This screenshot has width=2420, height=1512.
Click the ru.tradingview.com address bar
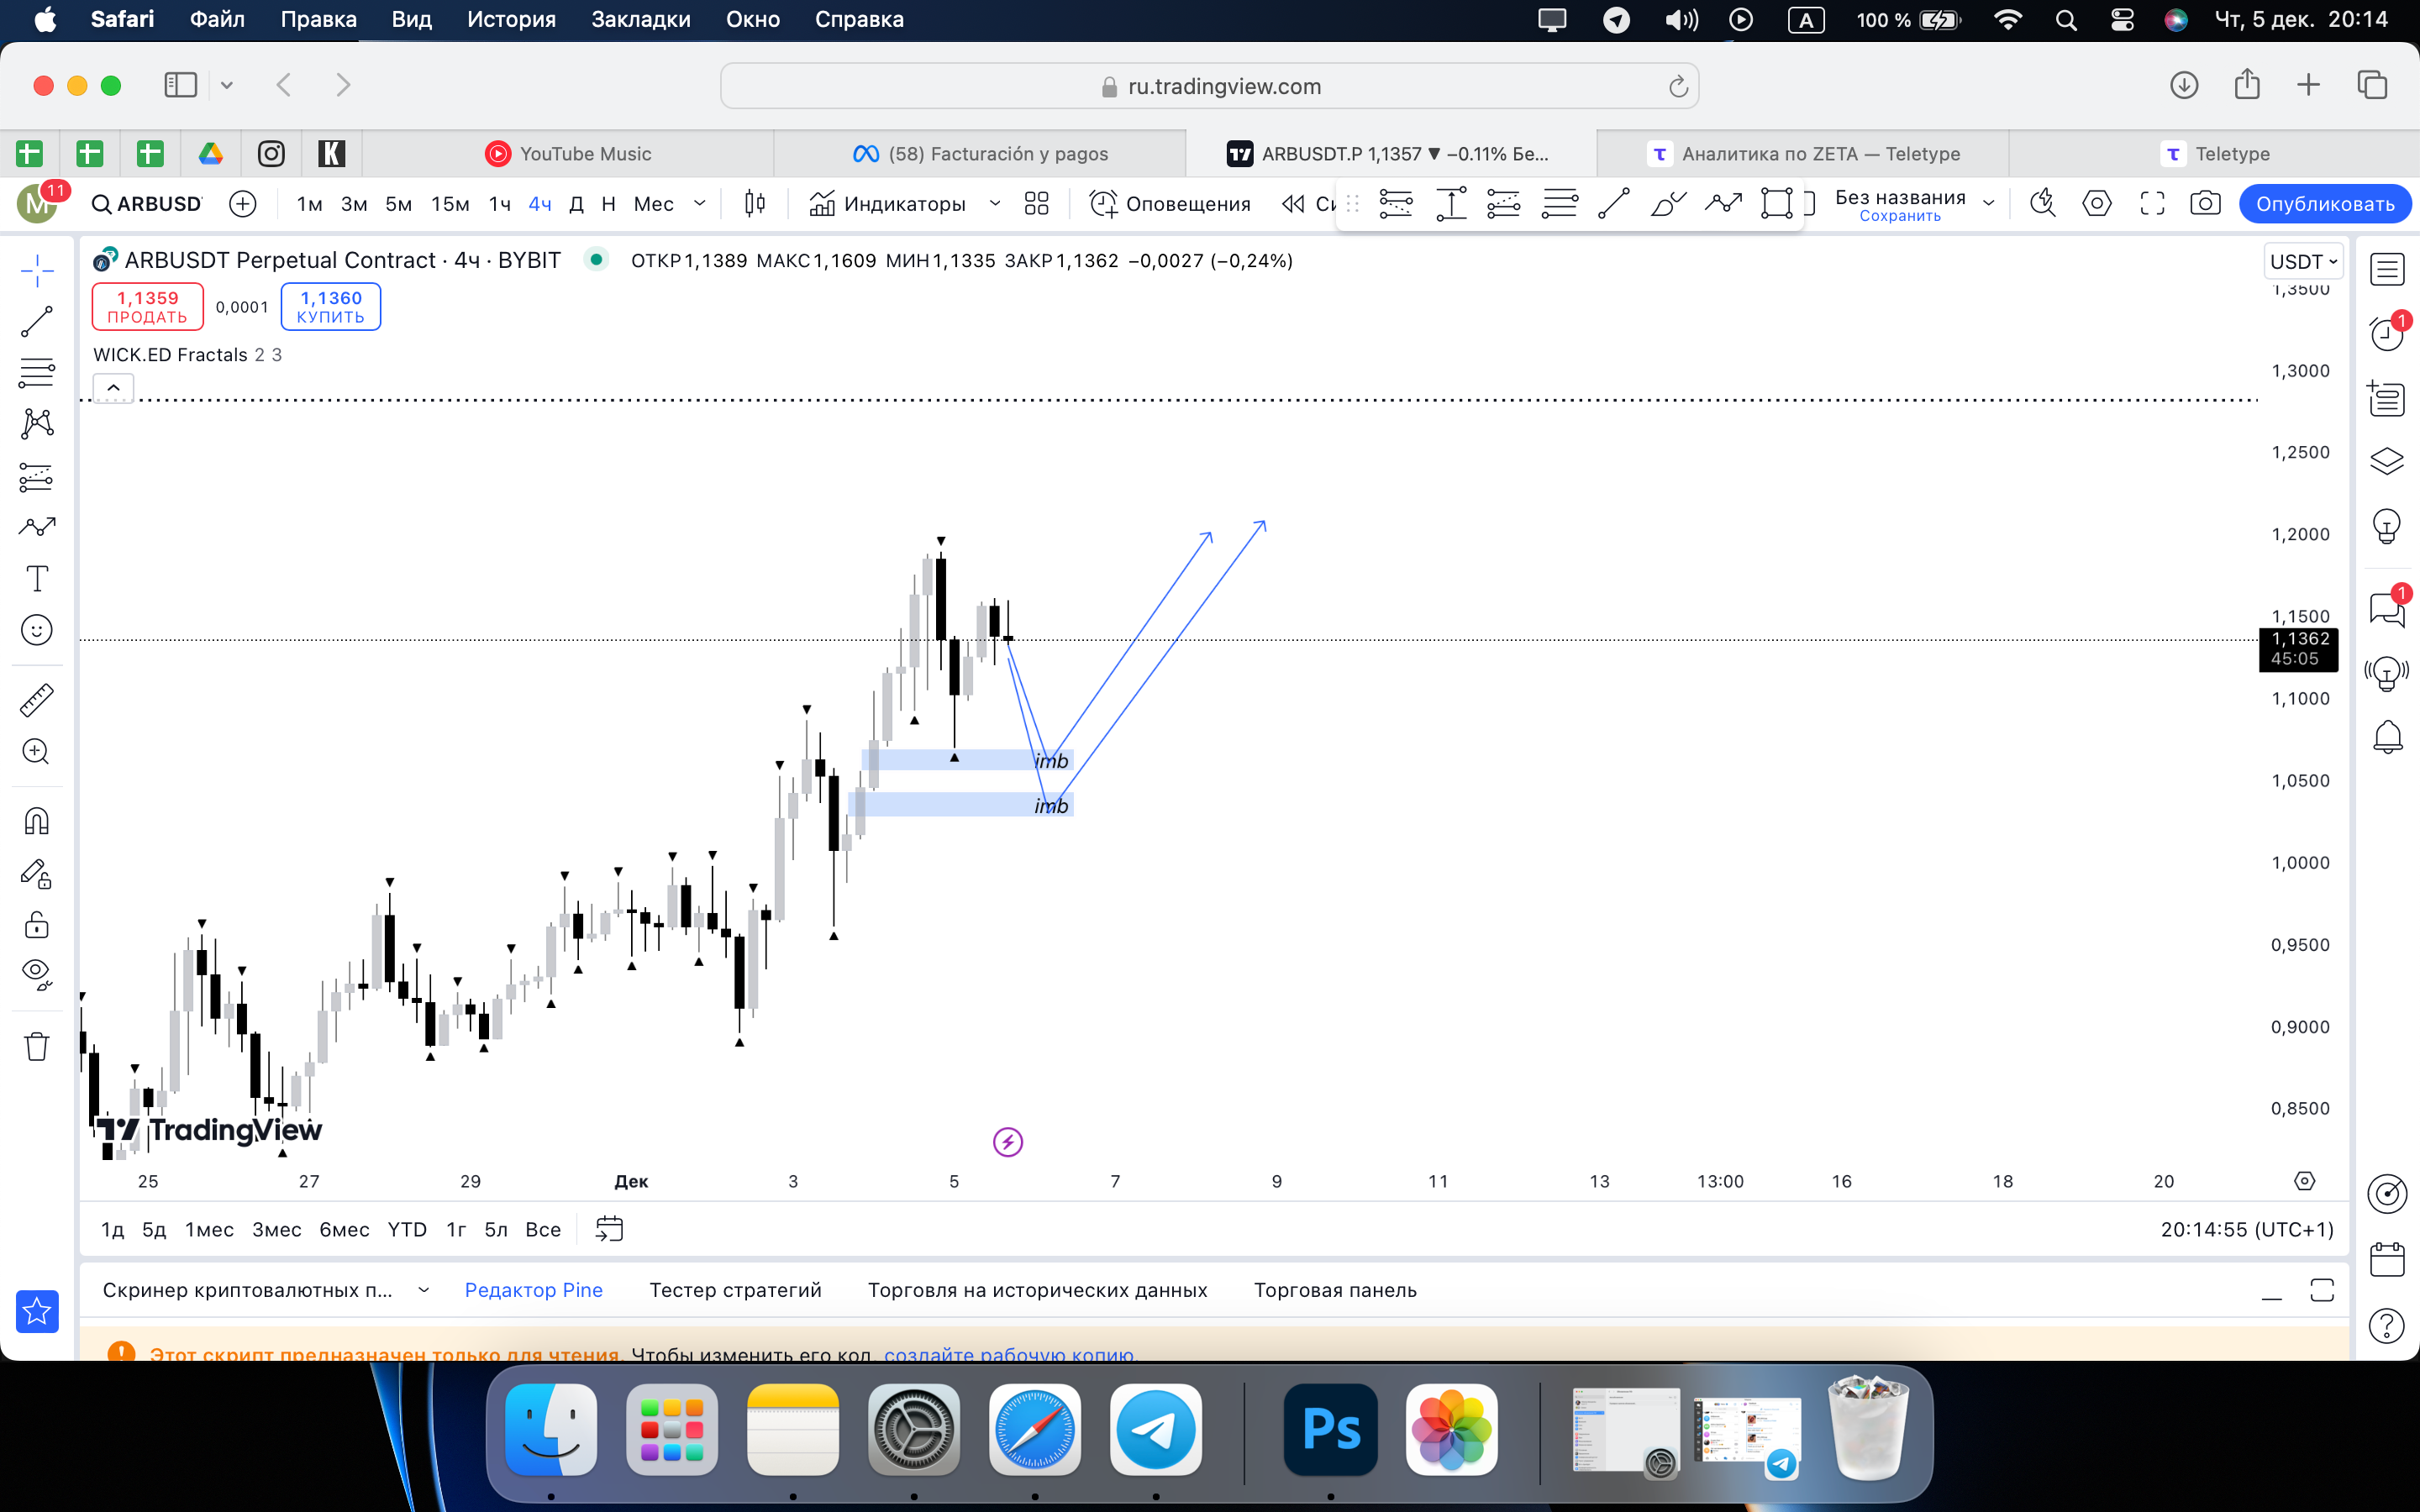1210,86
